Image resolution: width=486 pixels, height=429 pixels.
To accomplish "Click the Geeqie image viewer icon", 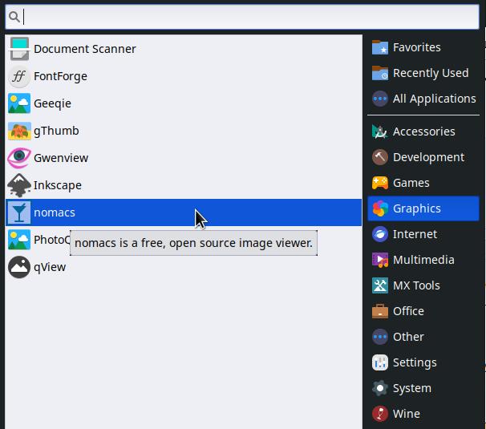I will 19,103.
